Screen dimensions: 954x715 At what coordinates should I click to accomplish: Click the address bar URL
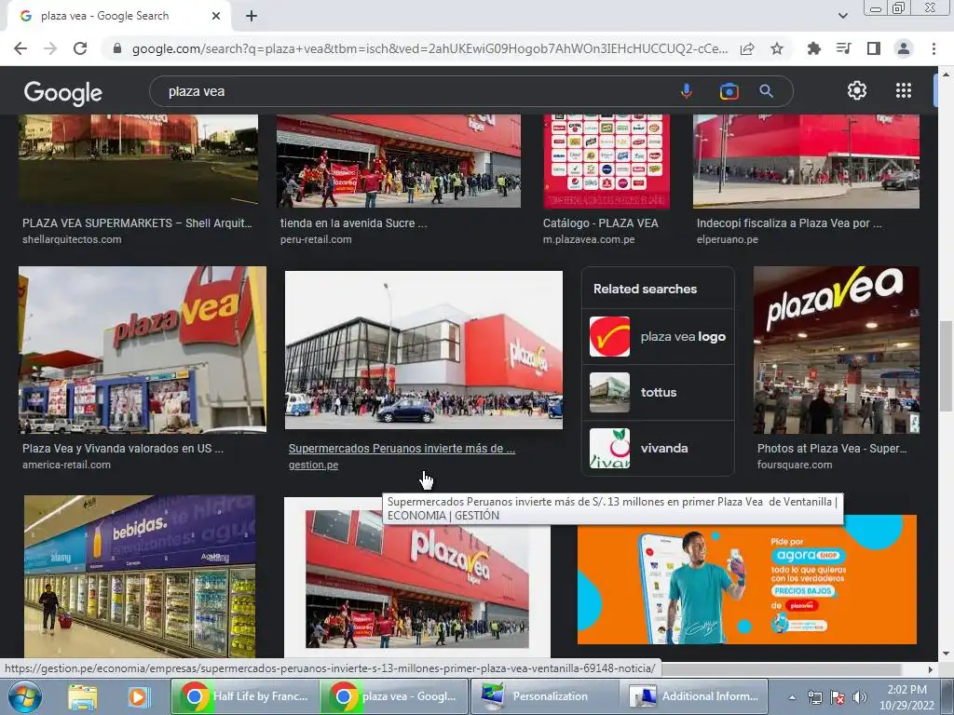click(x=429, y=48)
